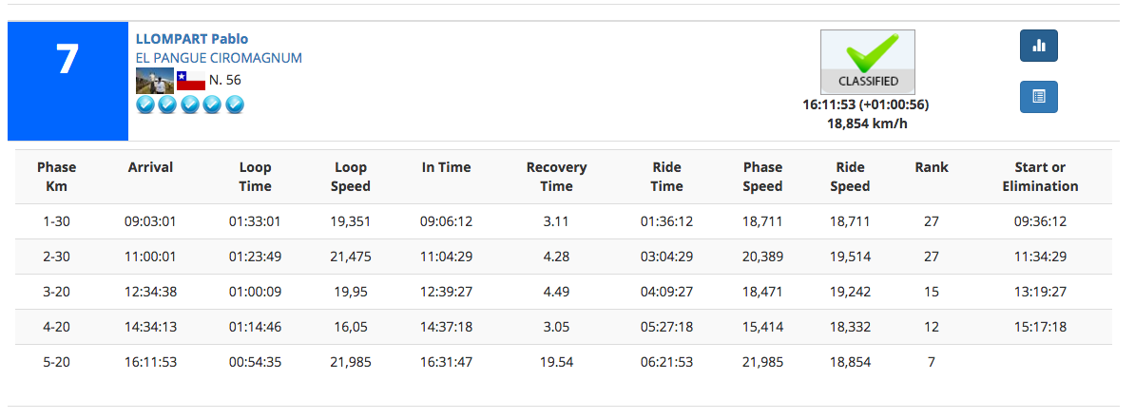
Task: Click the Phase Km column header
Action: (56, 177)
